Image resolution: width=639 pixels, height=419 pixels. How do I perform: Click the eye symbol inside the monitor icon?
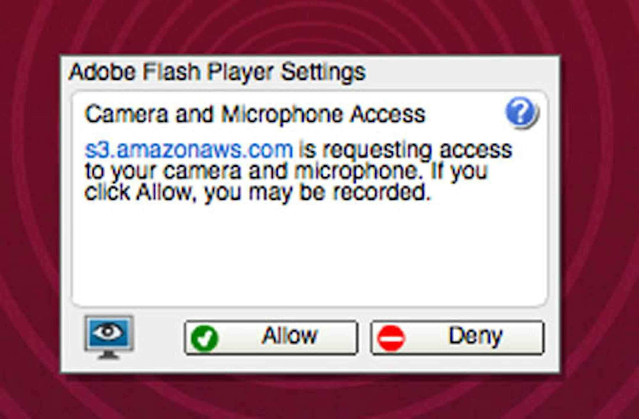(108, 331)
